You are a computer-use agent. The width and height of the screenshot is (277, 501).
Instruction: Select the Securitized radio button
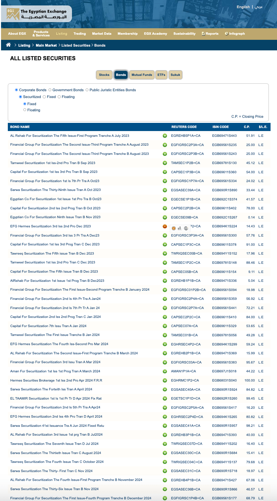coord(20,97)
